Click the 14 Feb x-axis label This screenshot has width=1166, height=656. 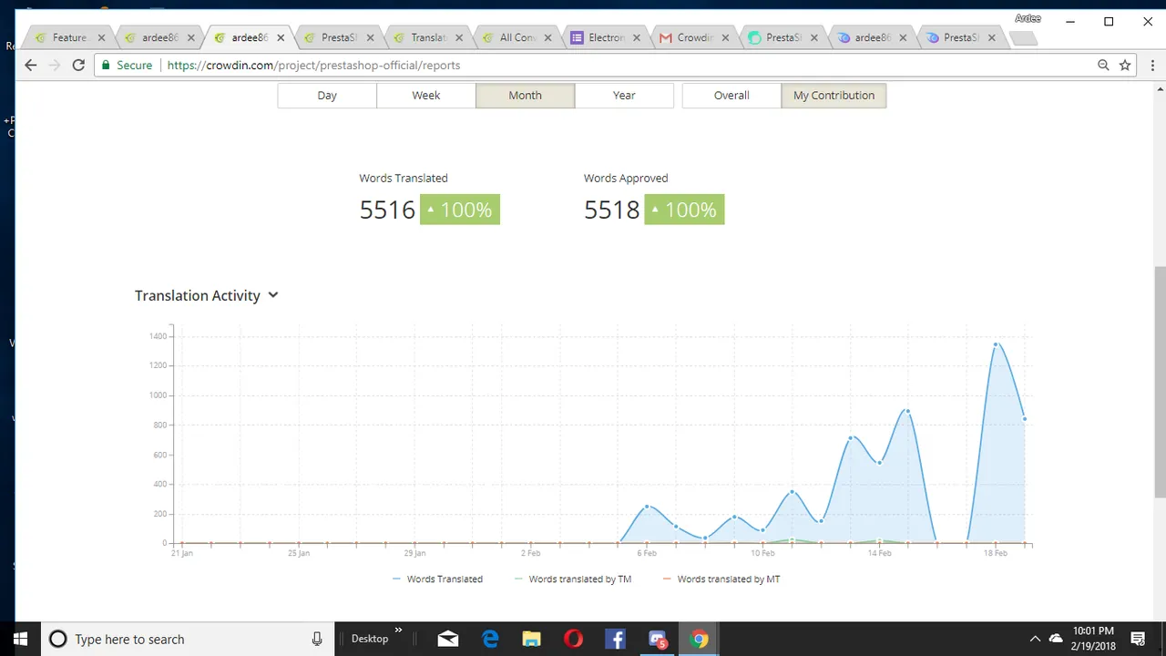[x=879, y=553]
